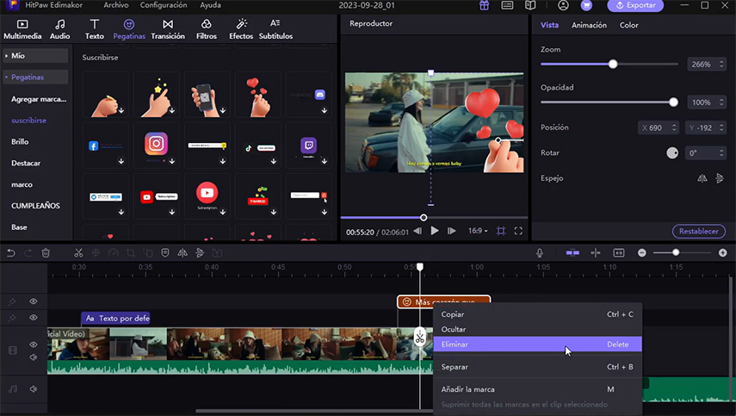Open the Multimedia panel

pyautogui.click(x=22, y=29)
